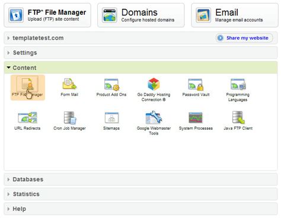Click the Email picture icon at top
The height and width of the screenshot is (218, 281).
tap(203, 15)
